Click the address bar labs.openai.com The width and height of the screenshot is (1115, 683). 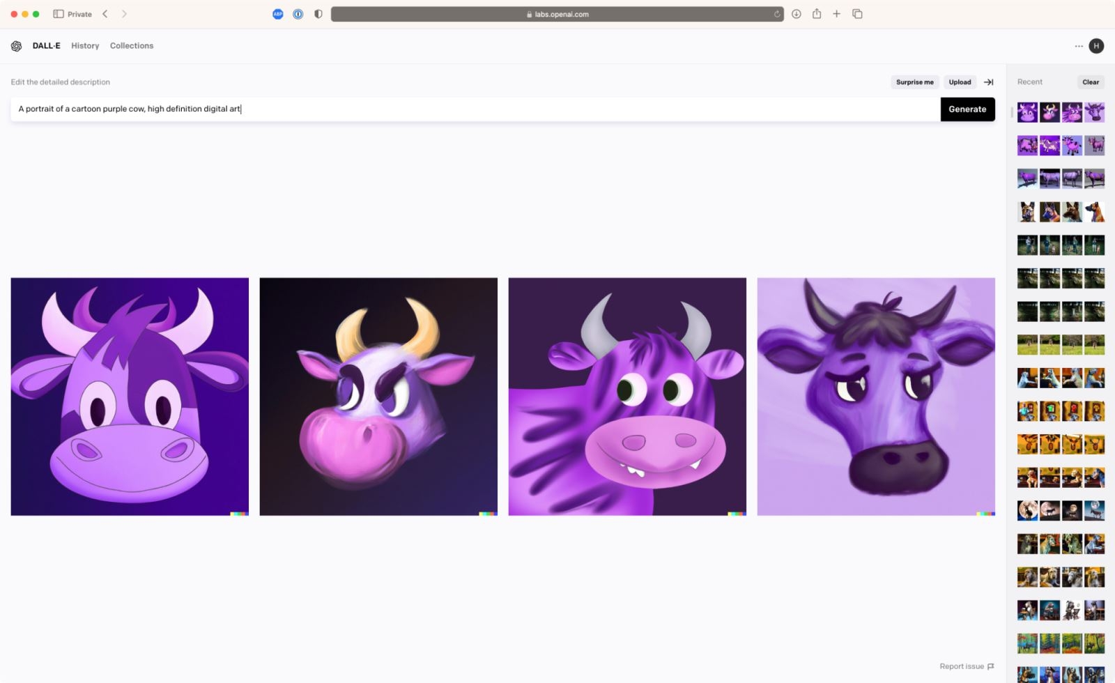tap(557, 14)
